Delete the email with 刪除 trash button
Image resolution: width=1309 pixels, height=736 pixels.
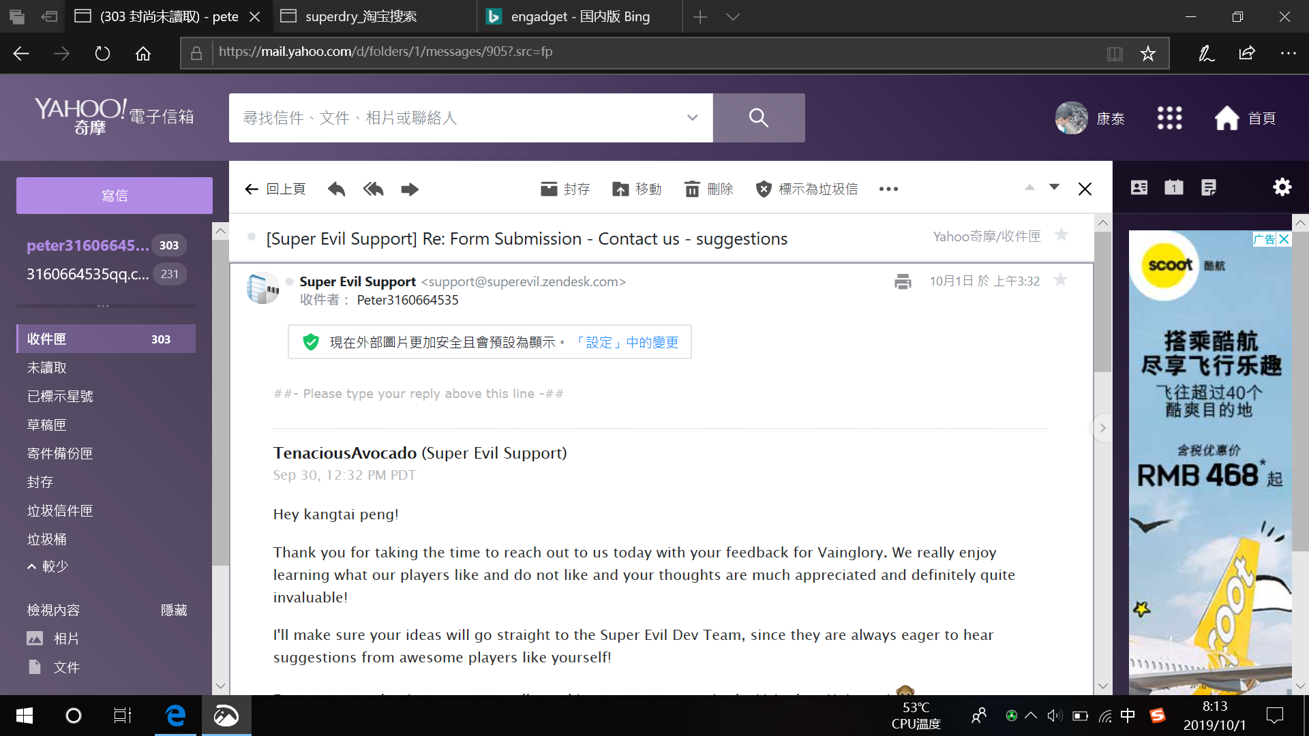(x=709, y=189)
